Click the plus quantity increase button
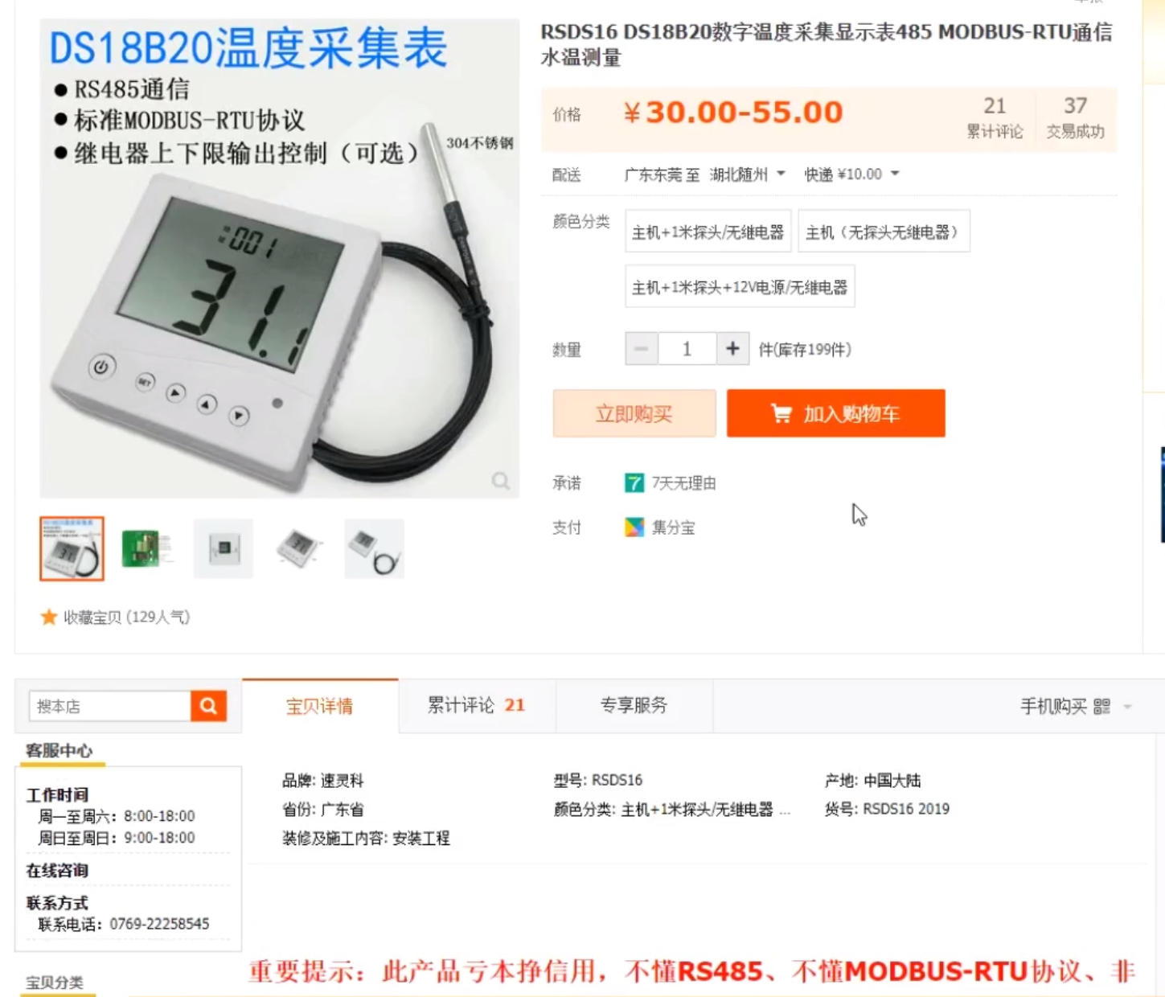This screenshot has height=997, width=1165. (732, 349)
